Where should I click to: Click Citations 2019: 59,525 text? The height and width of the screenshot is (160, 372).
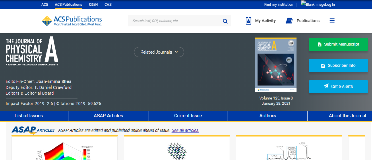click(79, 103)
